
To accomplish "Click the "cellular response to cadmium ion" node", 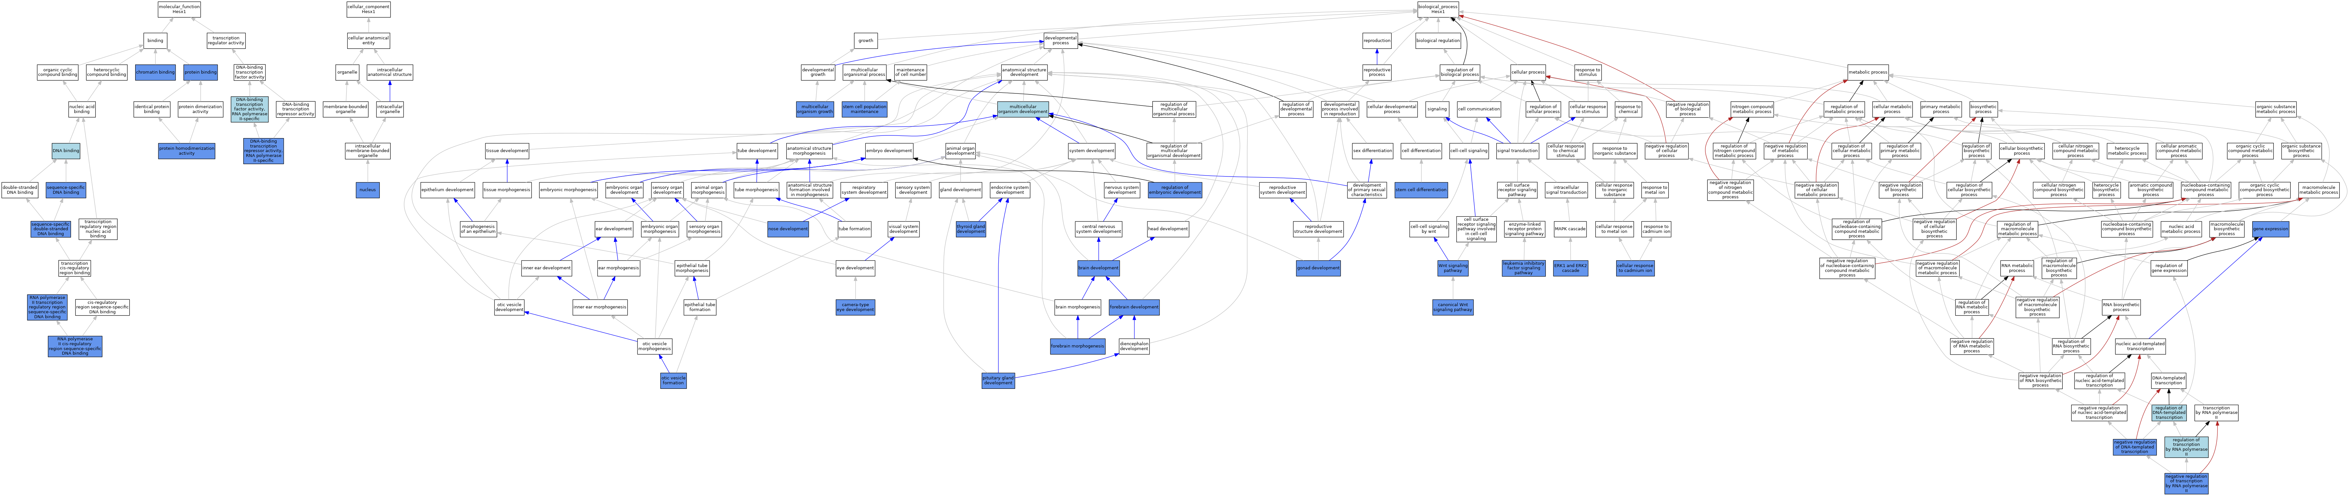I will point(1635,268).
